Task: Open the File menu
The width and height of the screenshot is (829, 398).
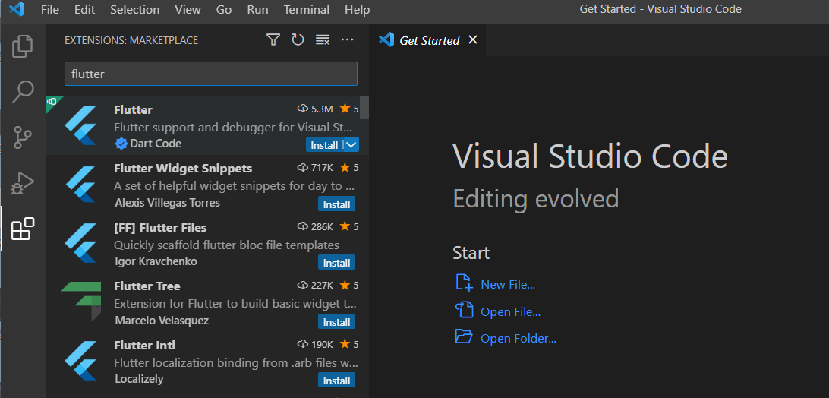Action: coord(50,10)
